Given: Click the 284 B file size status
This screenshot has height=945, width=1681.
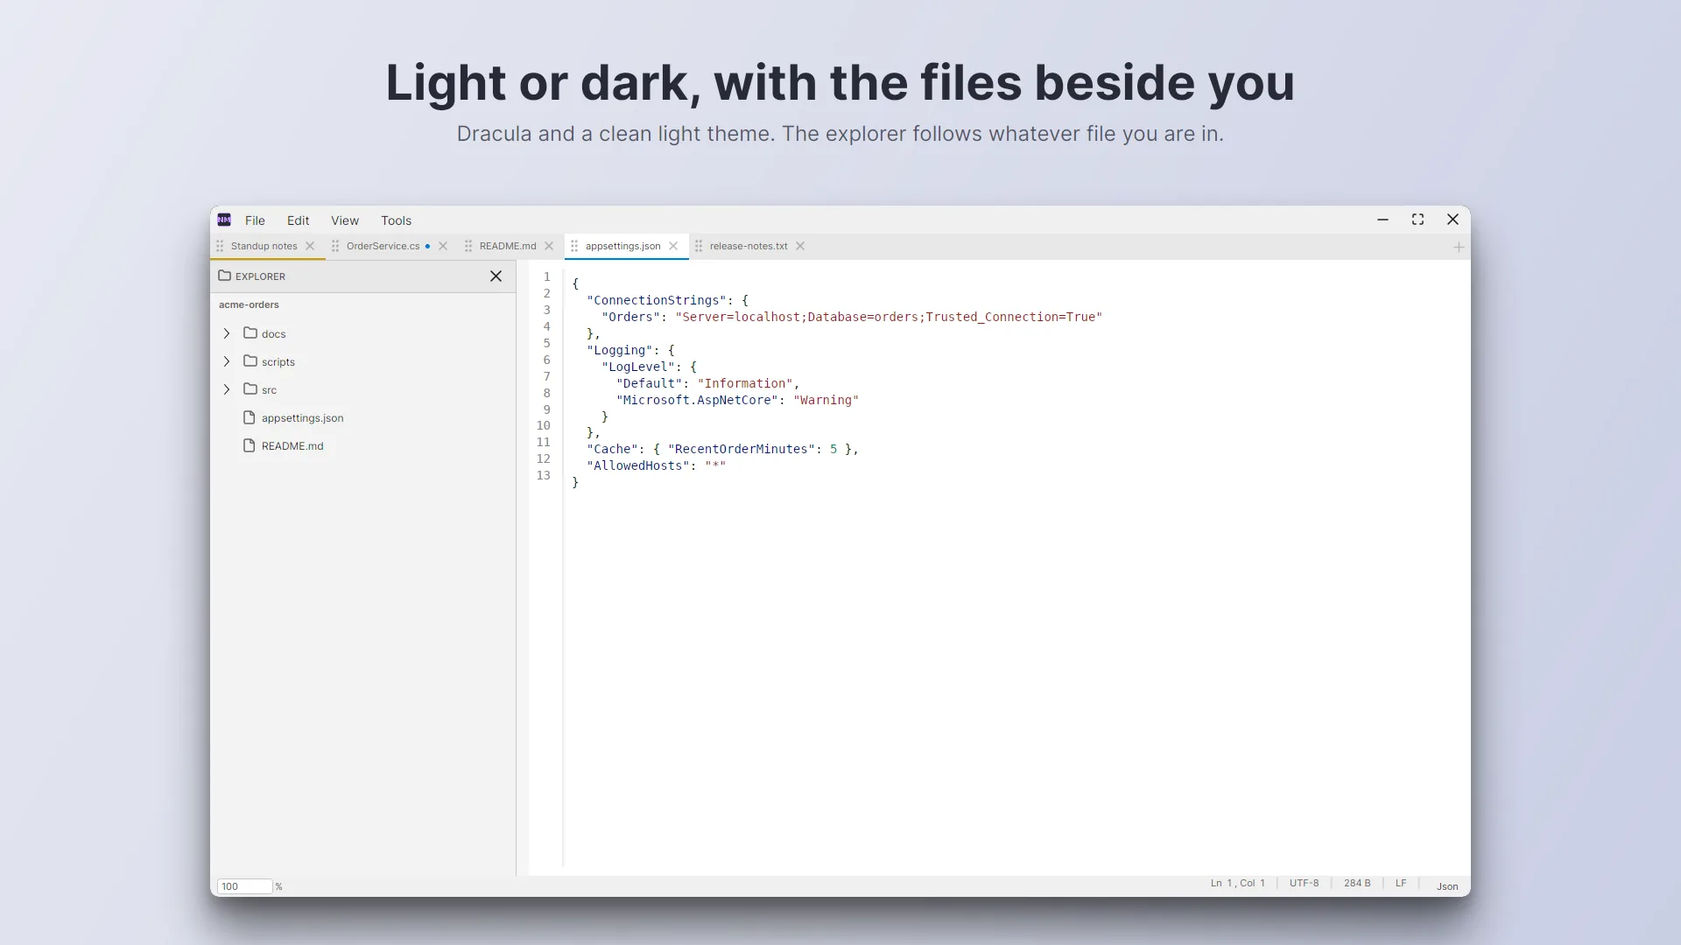Looking at the screenshot, I should [x=1357, y=883].
